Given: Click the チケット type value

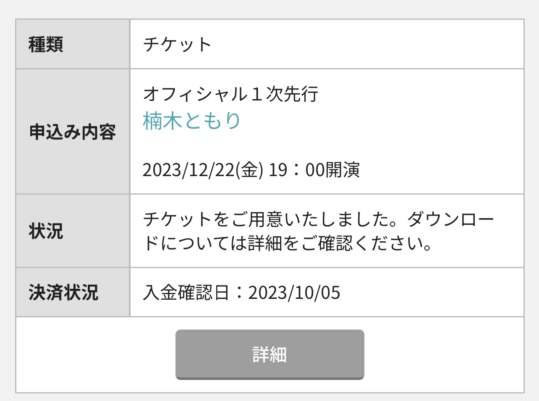Looking at the screenshot, I should tap(177, 44).
